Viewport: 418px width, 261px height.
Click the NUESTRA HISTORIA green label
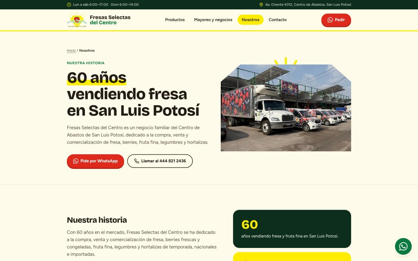pos(86,63)
